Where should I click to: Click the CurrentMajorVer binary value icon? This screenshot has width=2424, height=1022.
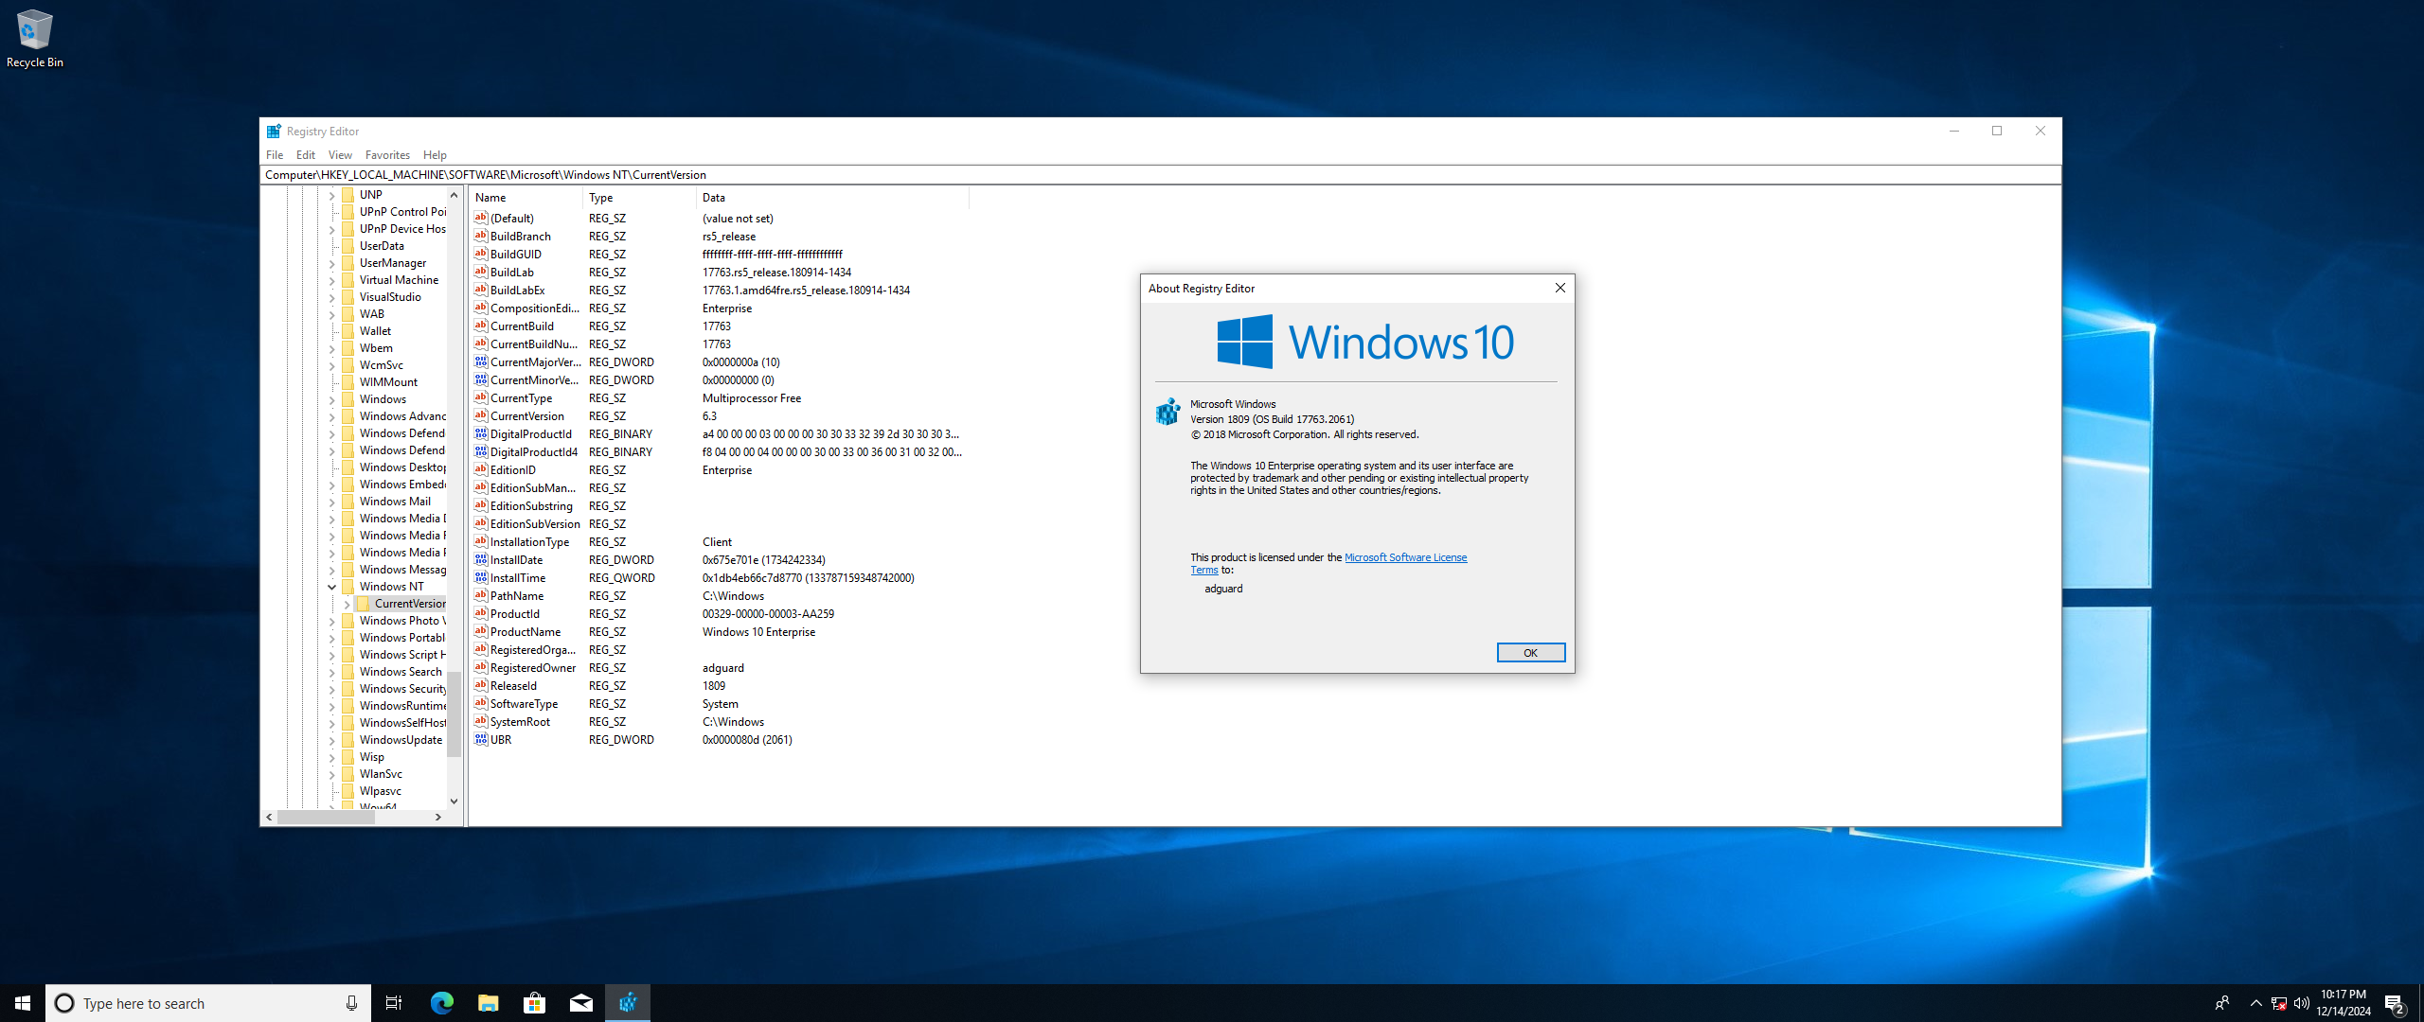click(481, 361)
